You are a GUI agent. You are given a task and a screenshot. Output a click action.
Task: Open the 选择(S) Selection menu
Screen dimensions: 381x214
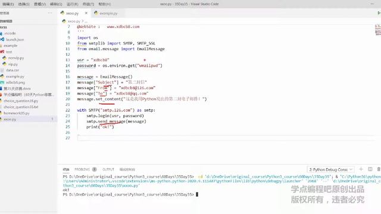pyautogui.click(x=24, y=4)
